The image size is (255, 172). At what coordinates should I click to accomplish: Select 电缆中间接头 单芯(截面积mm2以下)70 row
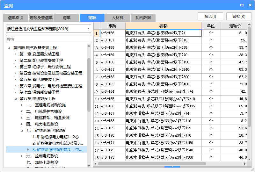[164, 135]
